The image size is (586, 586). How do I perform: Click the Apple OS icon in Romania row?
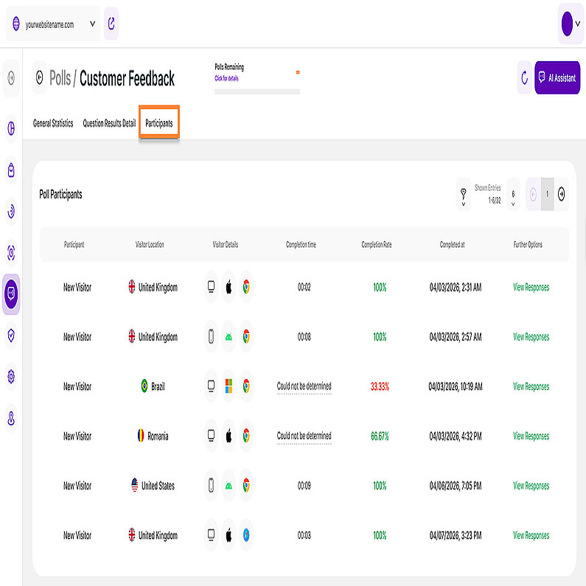point(229,436)
